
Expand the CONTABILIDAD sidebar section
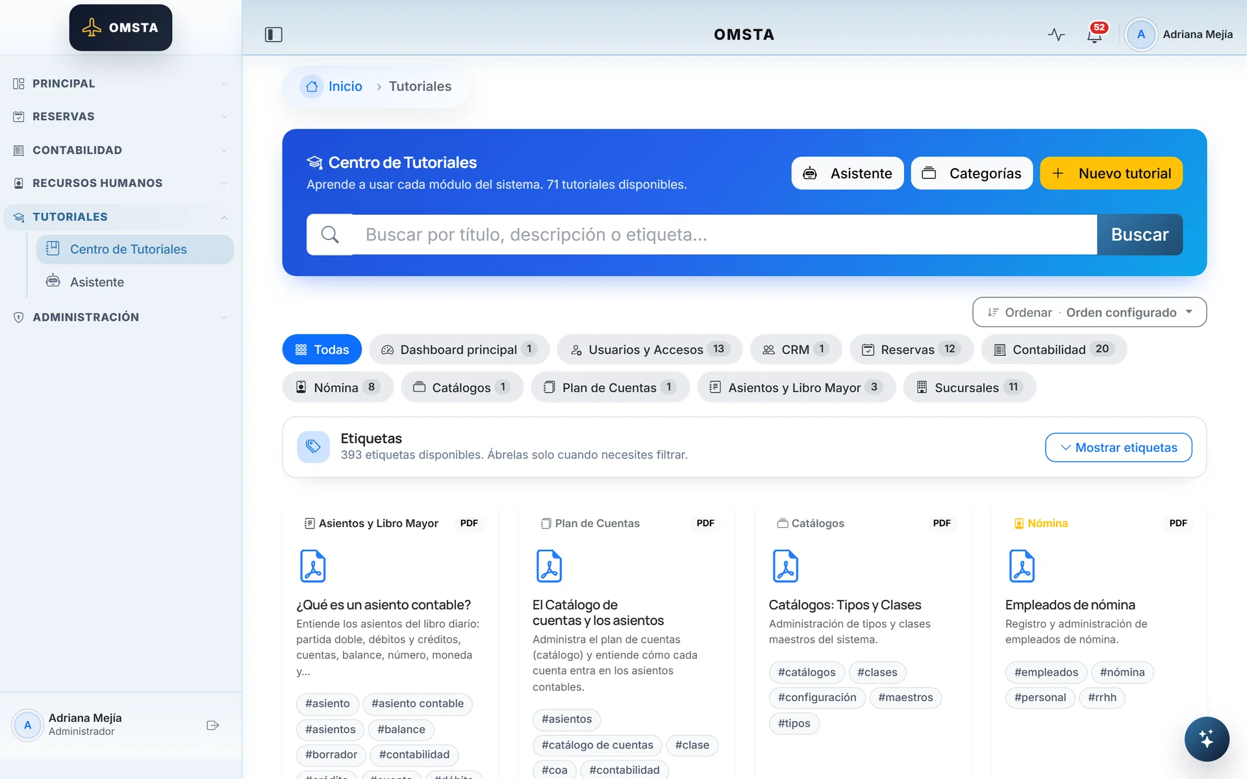coord(121,151)
